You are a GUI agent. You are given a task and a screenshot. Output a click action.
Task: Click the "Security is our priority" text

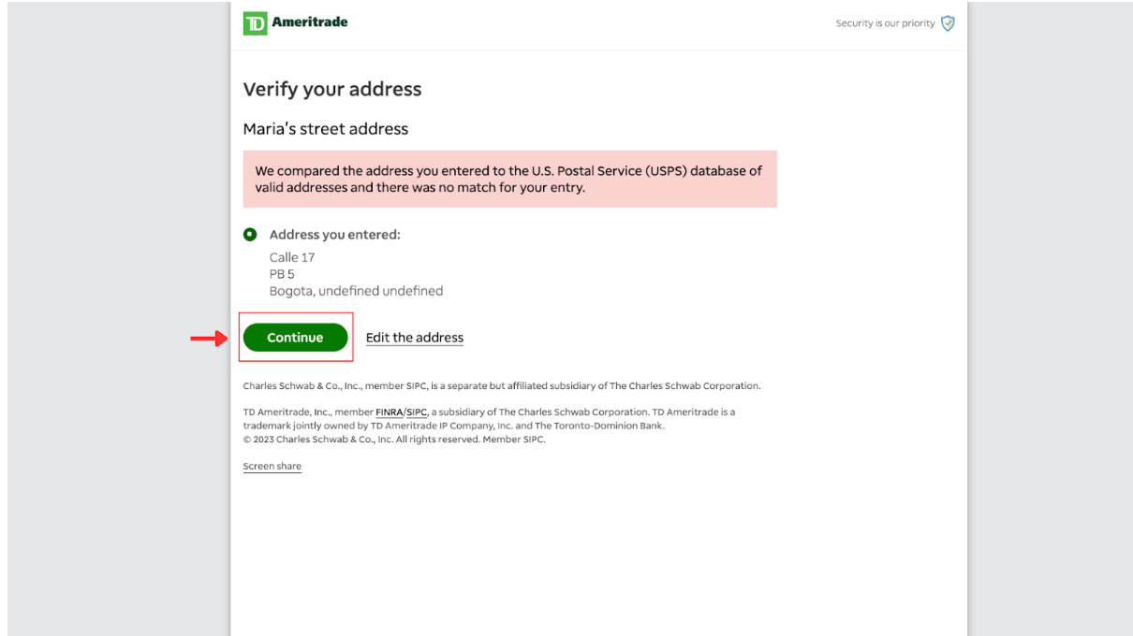point(885,23)
